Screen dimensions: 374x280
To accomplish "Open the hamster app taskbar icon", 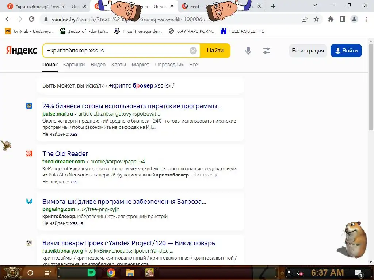I will (149, 273).
